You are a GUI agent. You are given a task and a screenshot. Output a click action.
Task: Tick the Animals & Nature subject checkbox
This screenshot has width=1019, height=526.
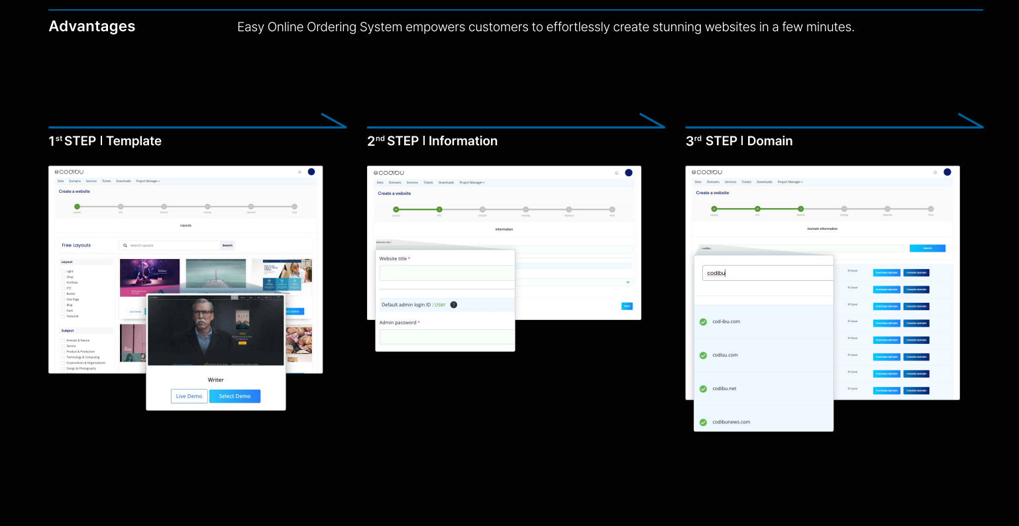64,341
